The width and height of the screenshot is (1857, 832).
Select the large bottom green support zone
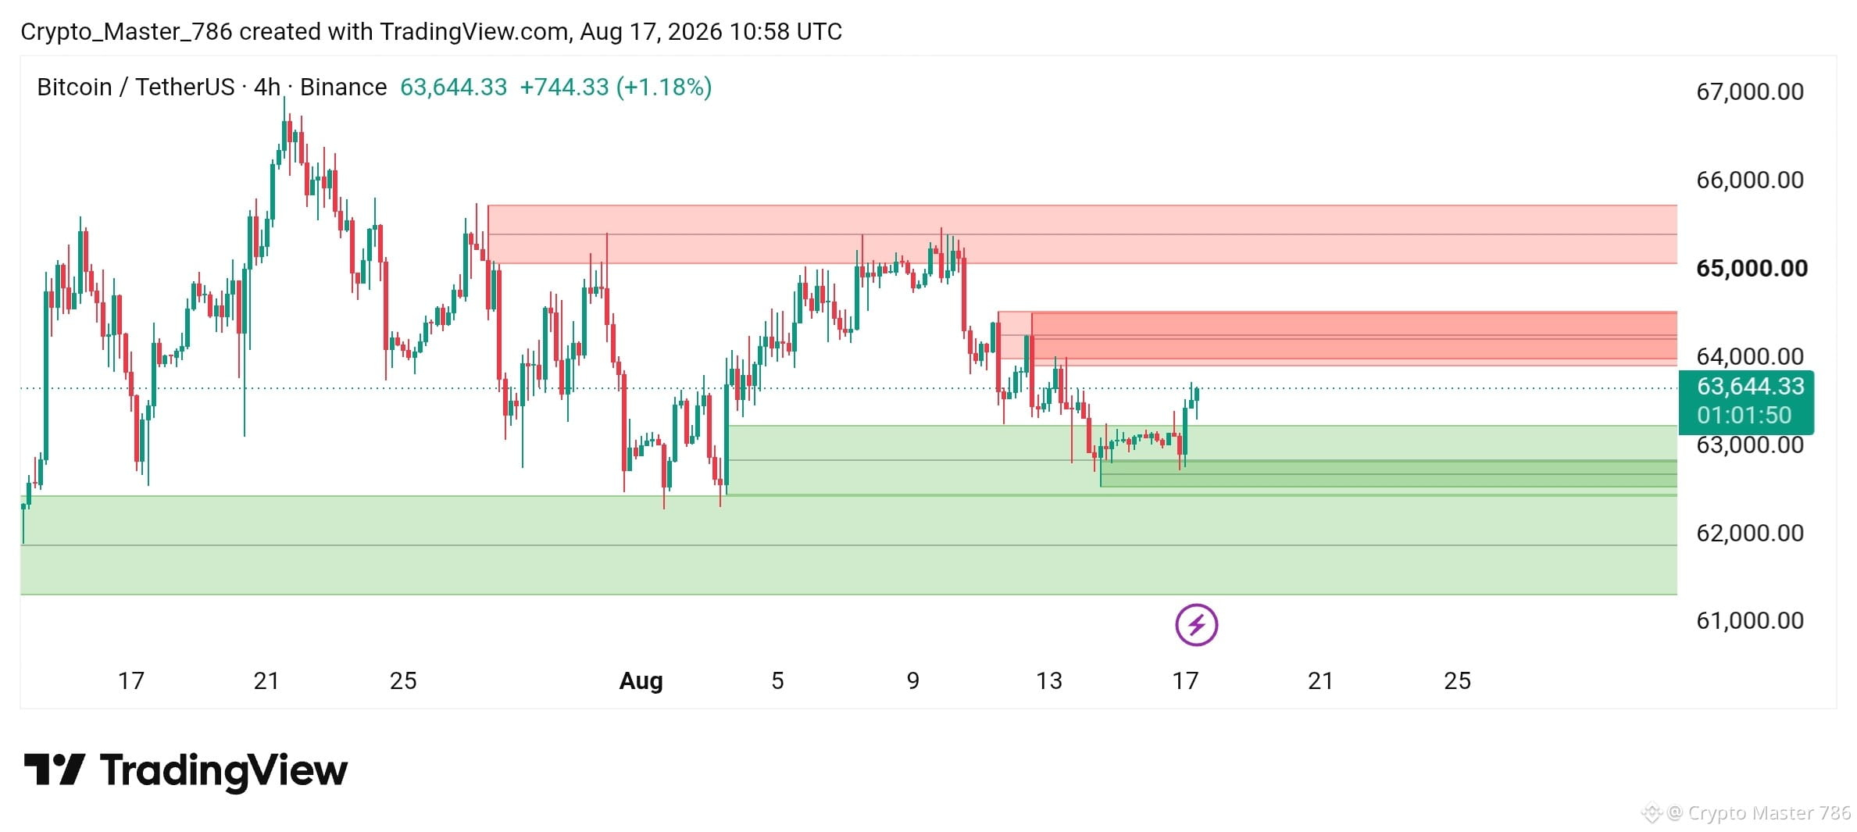848,545
